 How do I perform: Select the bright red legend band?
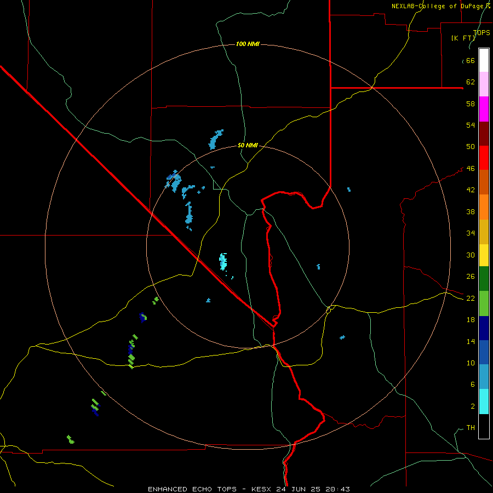click(484, 158)
